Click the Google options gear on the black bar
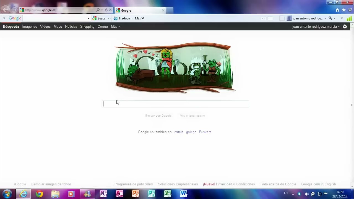 tap(345, 27)
